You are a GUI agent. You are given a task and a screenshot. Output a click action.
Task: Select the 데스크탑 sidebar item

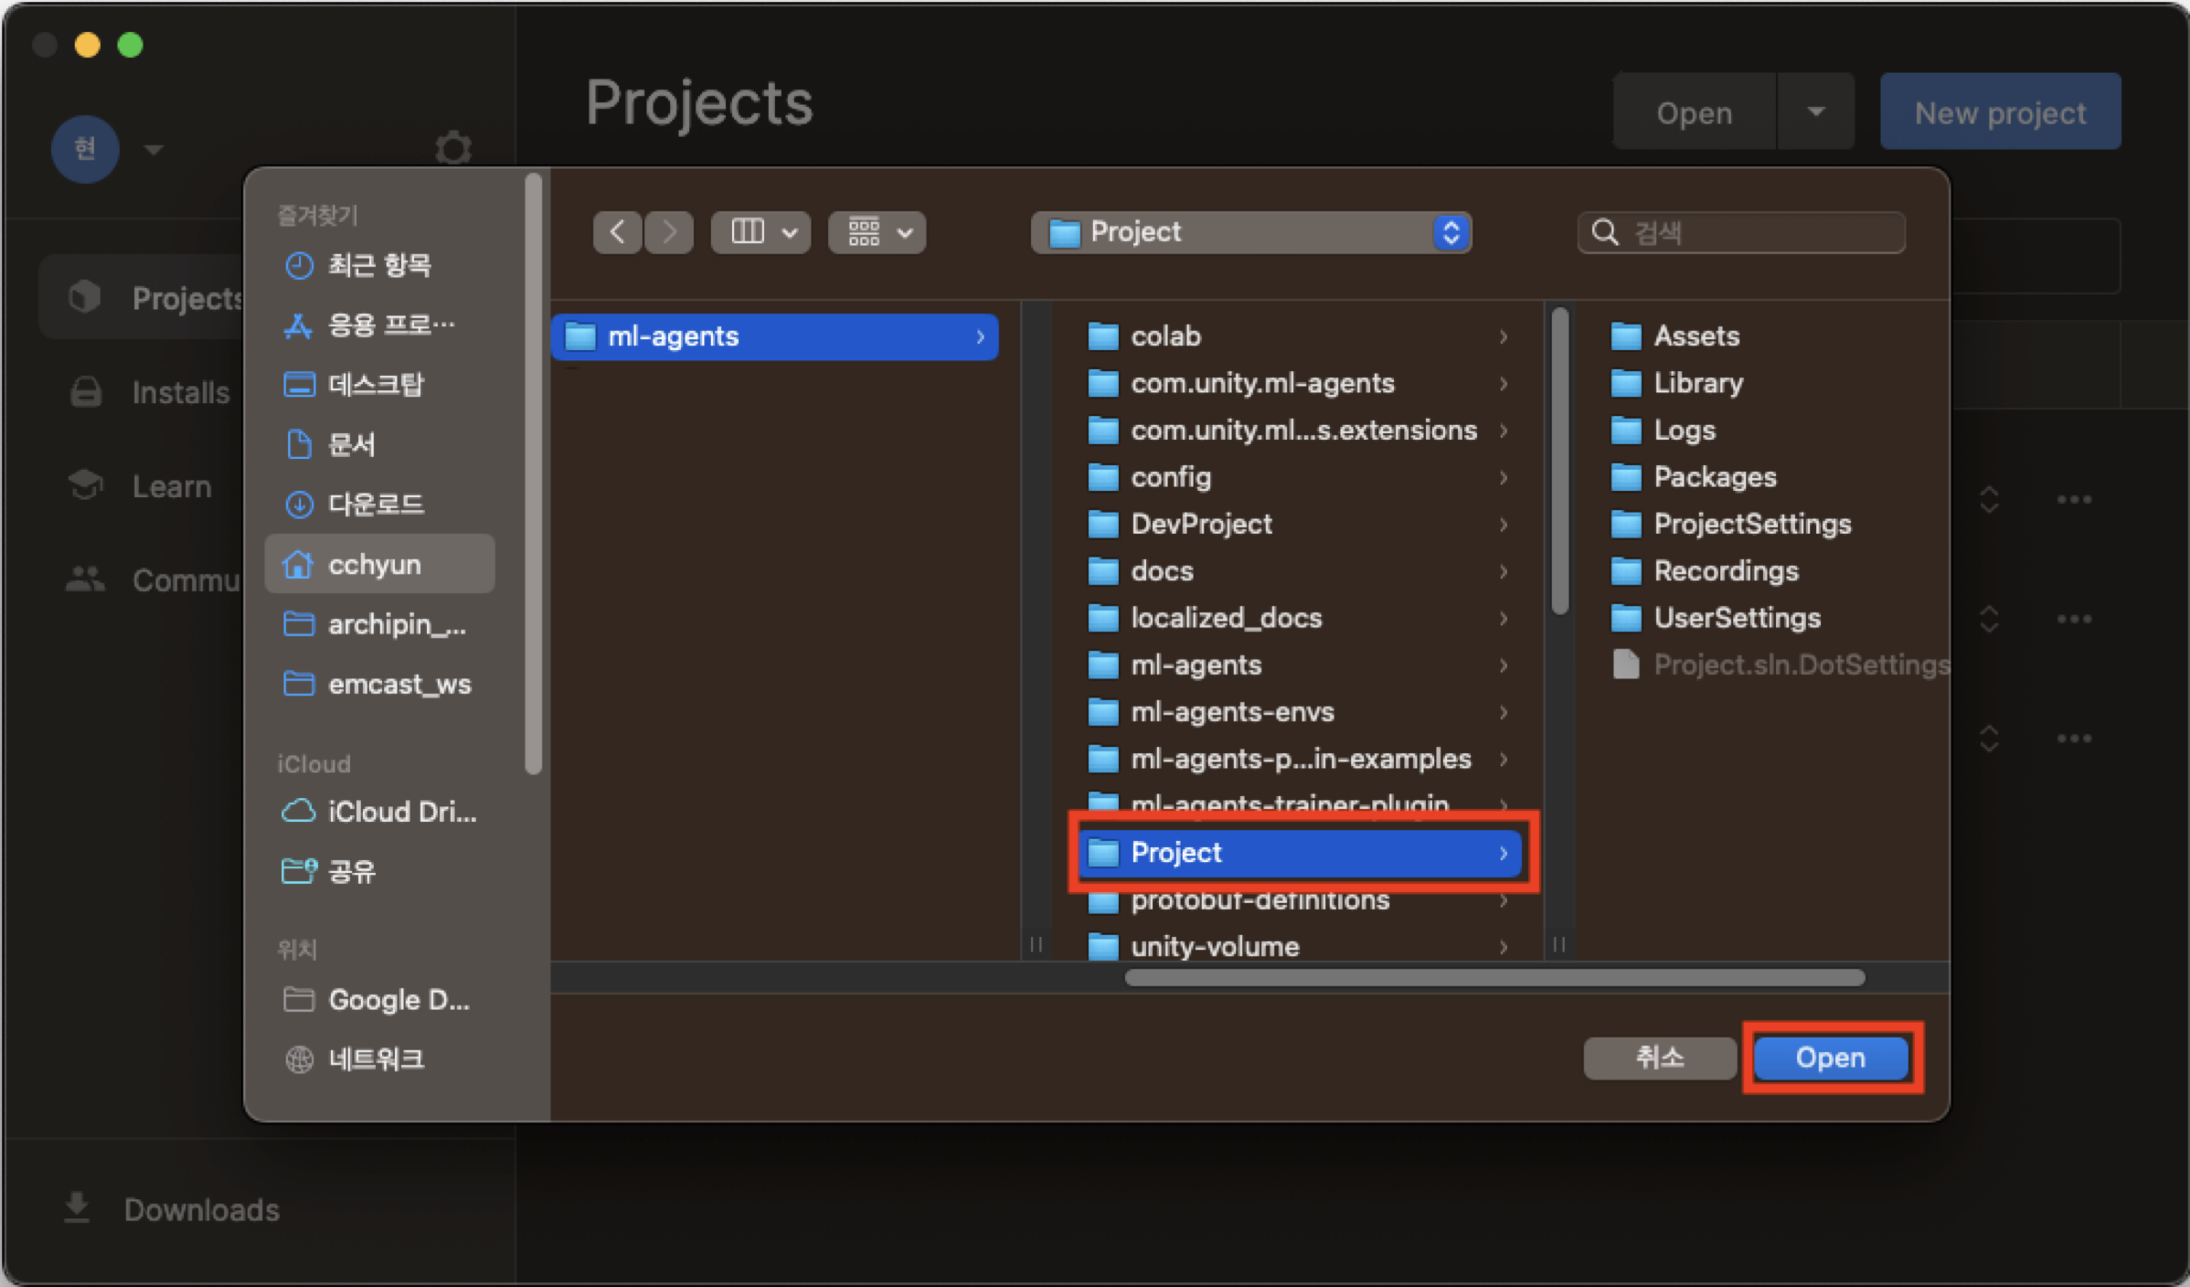[x=376, y=384]
